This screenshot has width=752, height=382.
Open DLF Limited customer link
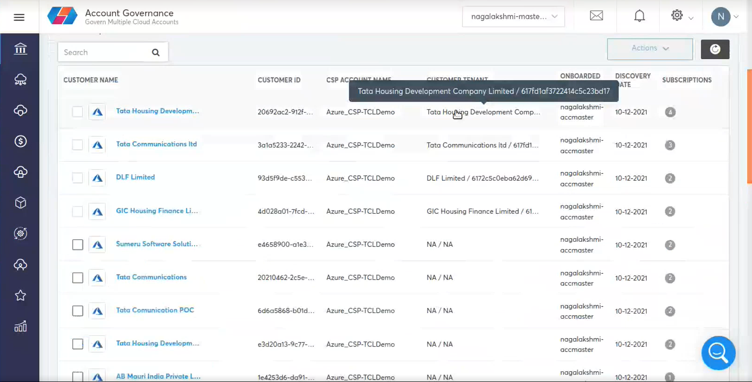click(x=135, y=177)
